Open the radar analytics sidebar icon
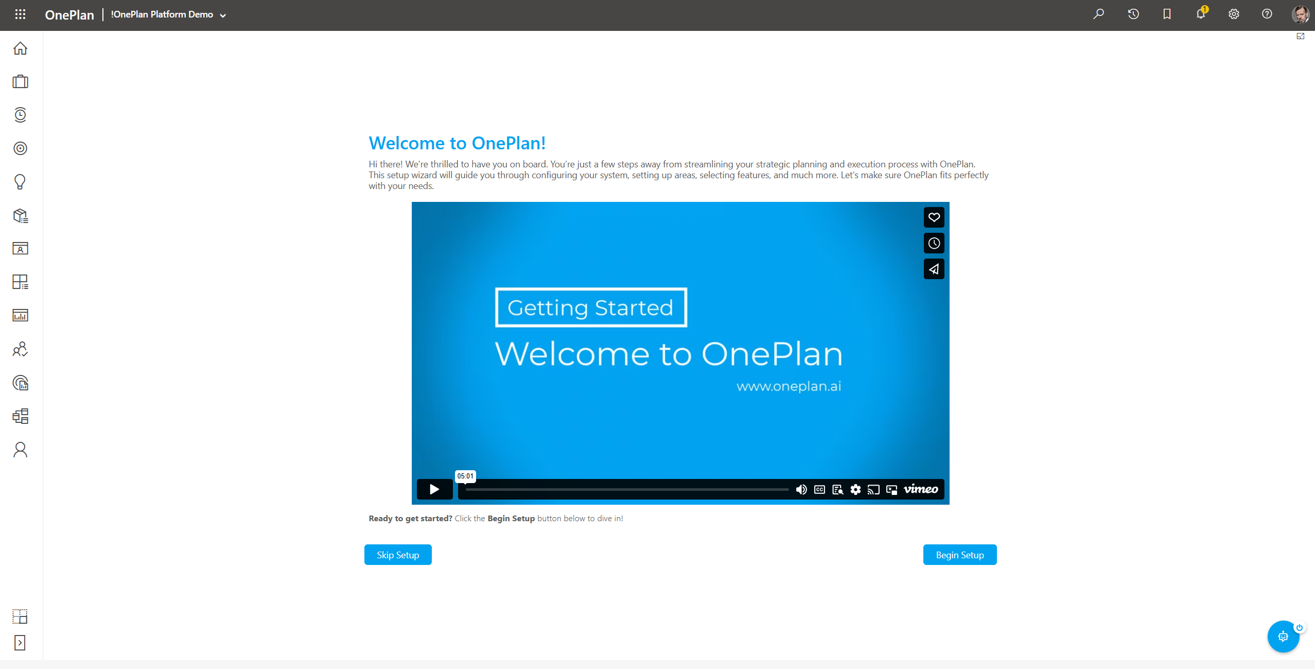The image size is (1315, 669). pos(20,383)
